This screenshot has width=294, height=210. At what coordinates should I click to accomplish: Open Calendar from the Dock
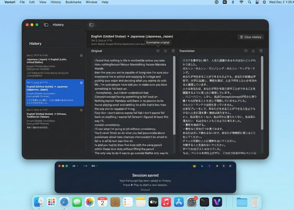coord(102,202)
